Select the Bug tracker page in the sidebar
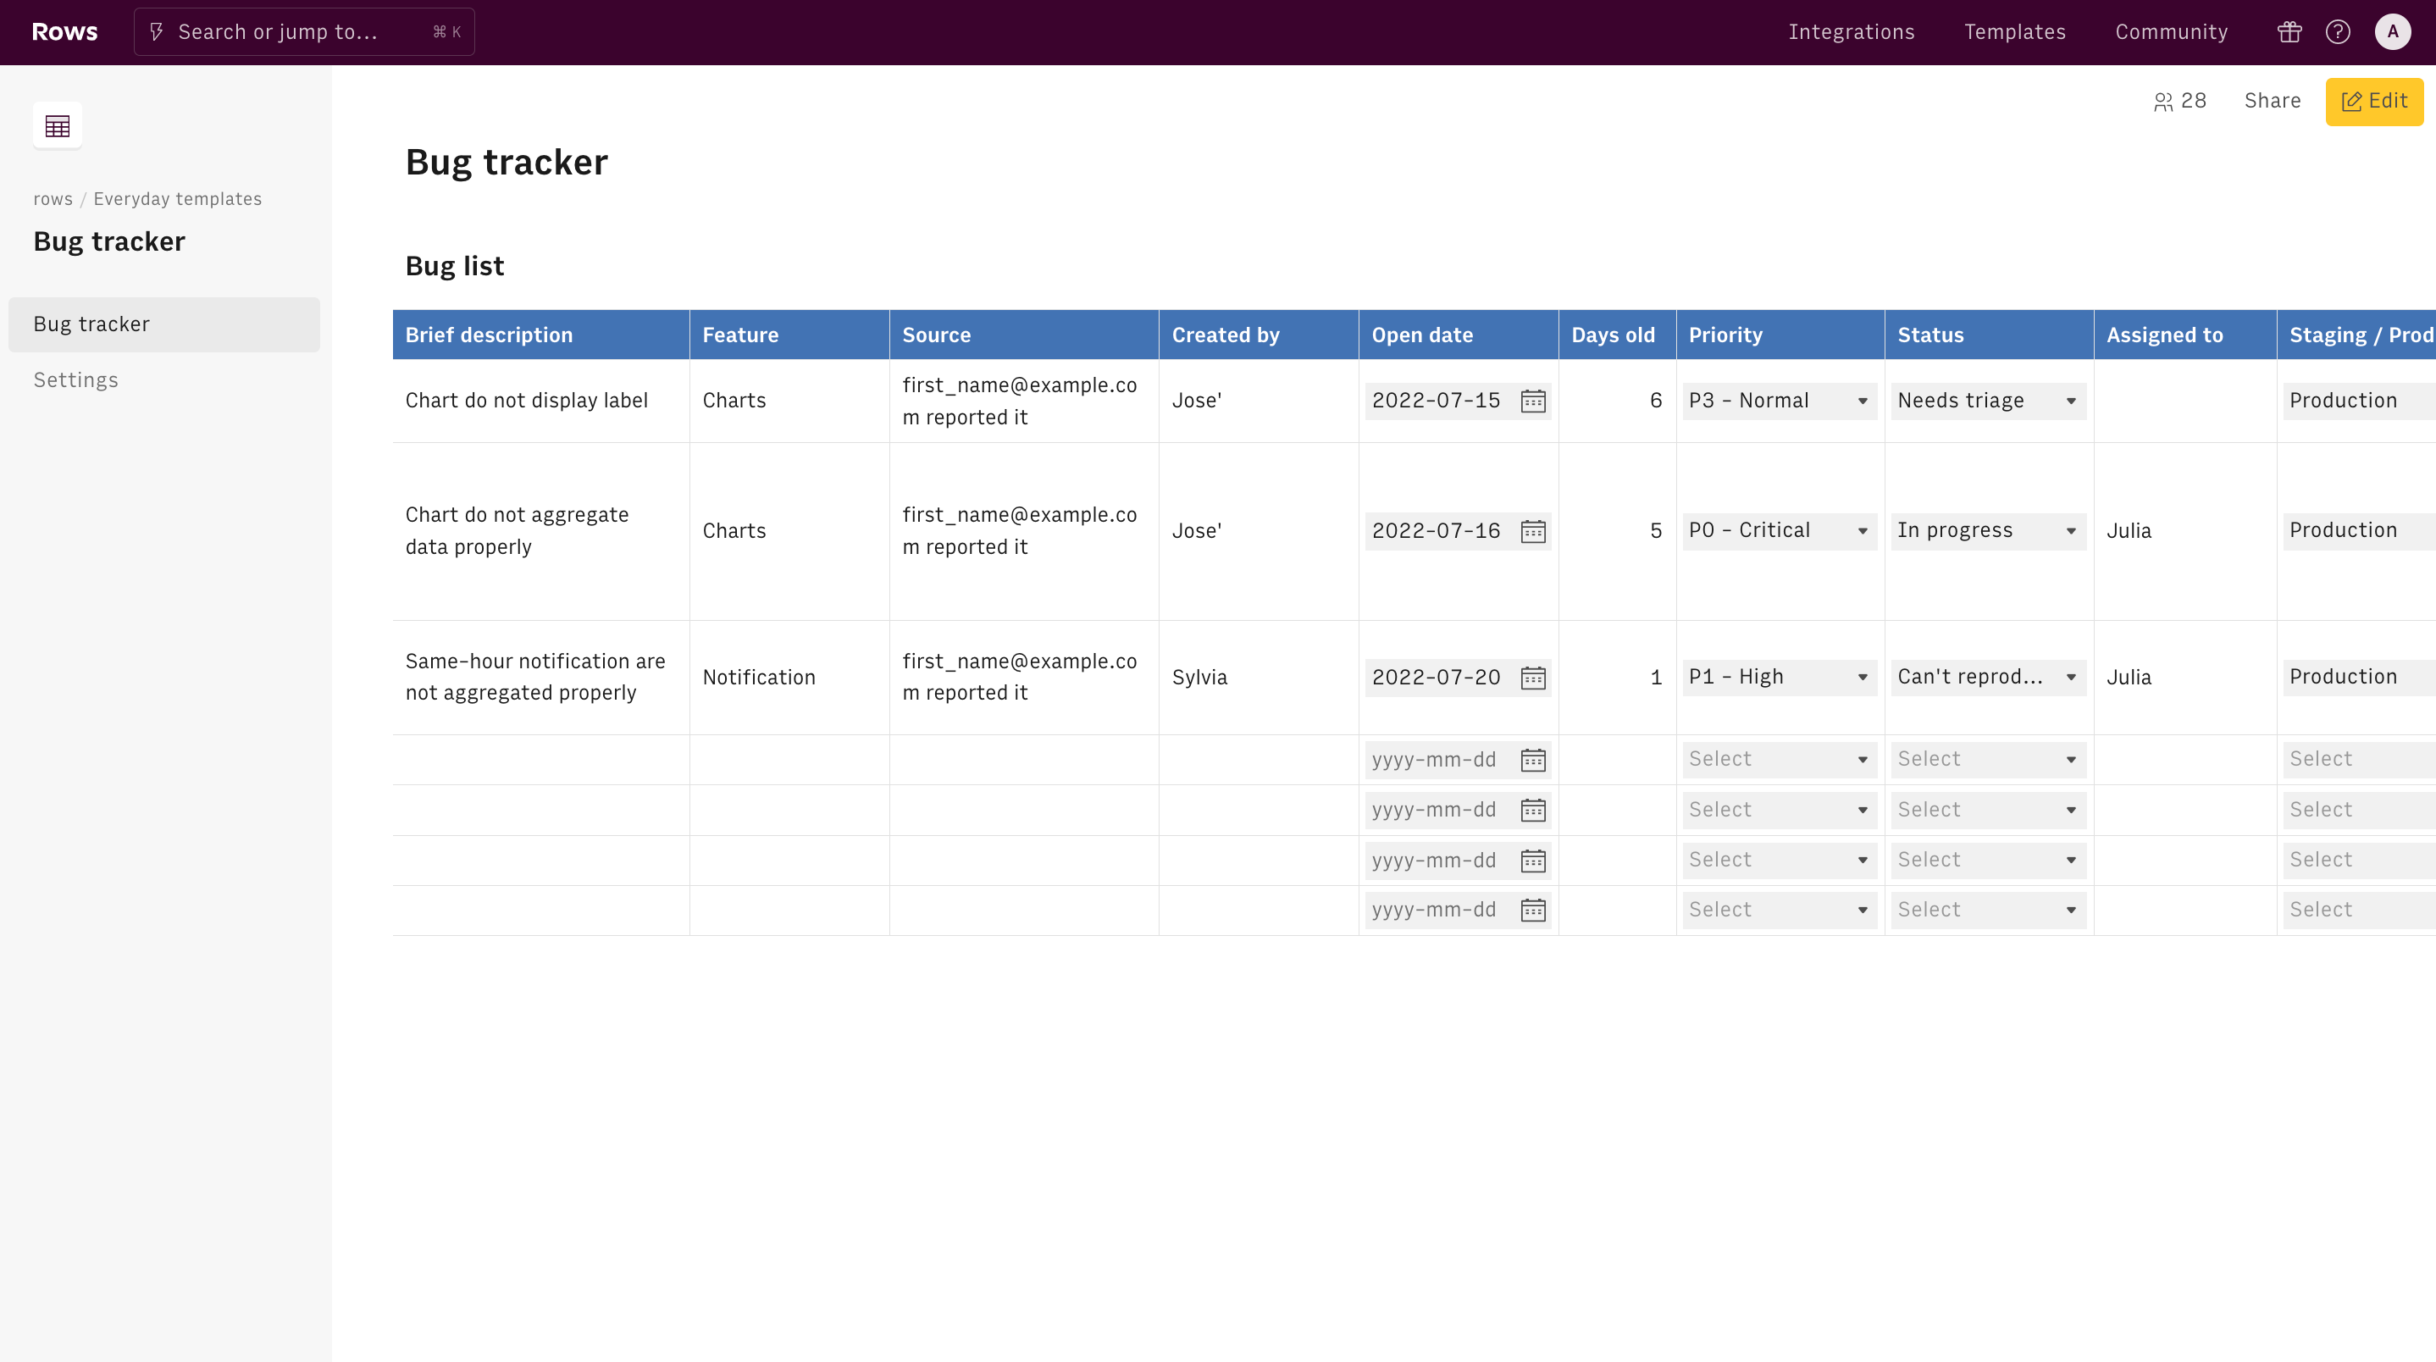 pos(91,324)
